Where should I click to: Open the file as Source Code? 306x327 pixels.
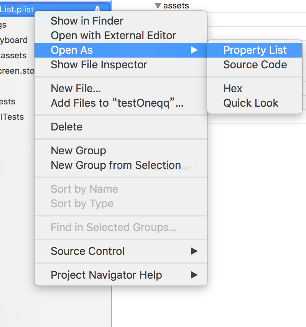click(x=255, y=64)
